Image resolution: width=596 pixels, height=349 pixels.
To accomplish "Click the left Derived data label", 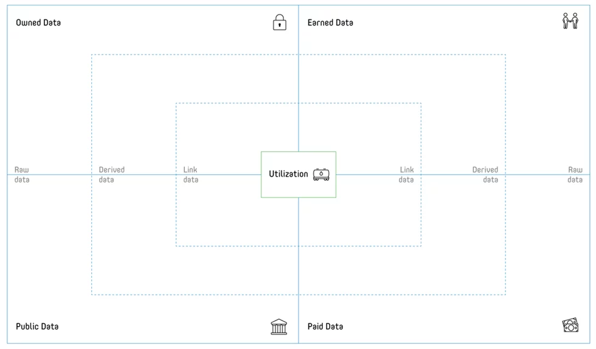I will 112,175.
